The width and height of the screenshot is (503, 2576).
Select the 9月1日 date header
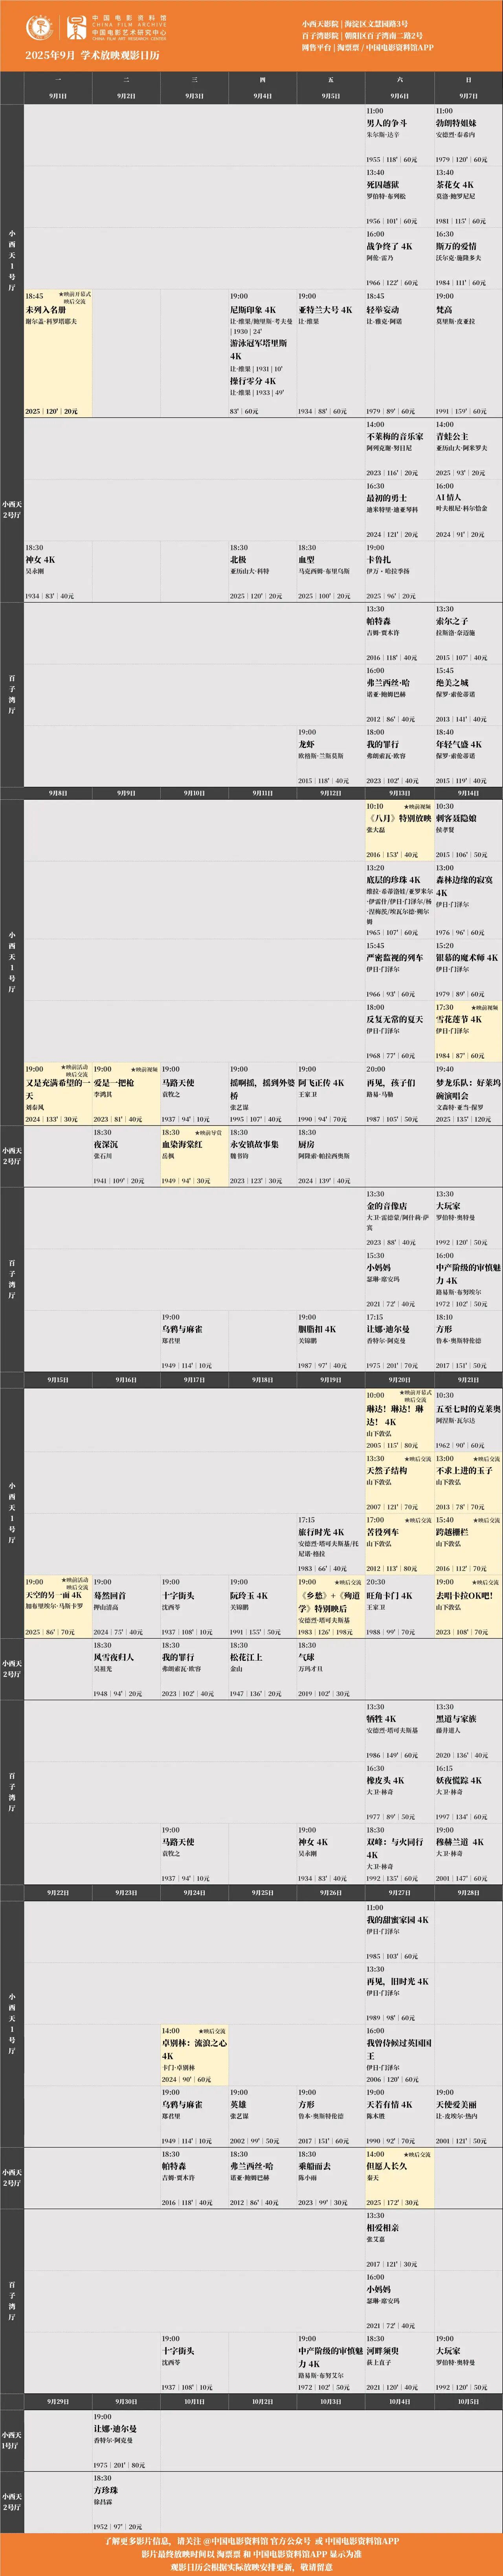[x=58, y=96]
